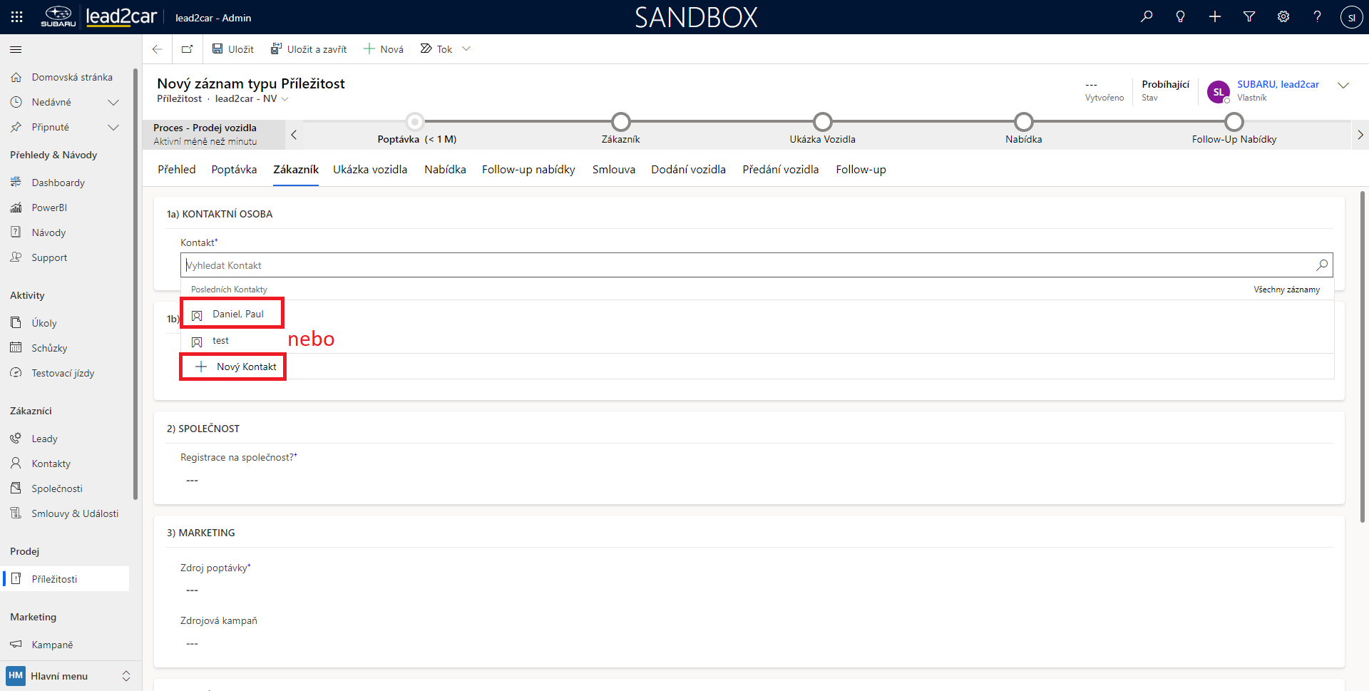The image size is (1369, 691).
Task: Click the Ukázka Vozidla process stage circle
Action: point(822,121)
